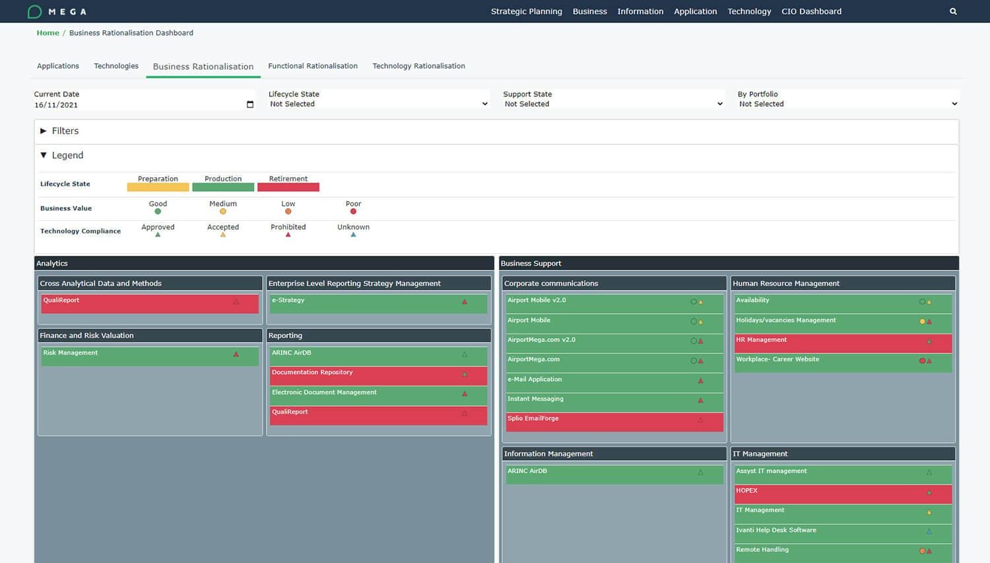The height and width of the screenshot is (563, 990).
Task: Click the Retirement lifecycle red swatch
Action: point(288,187)
